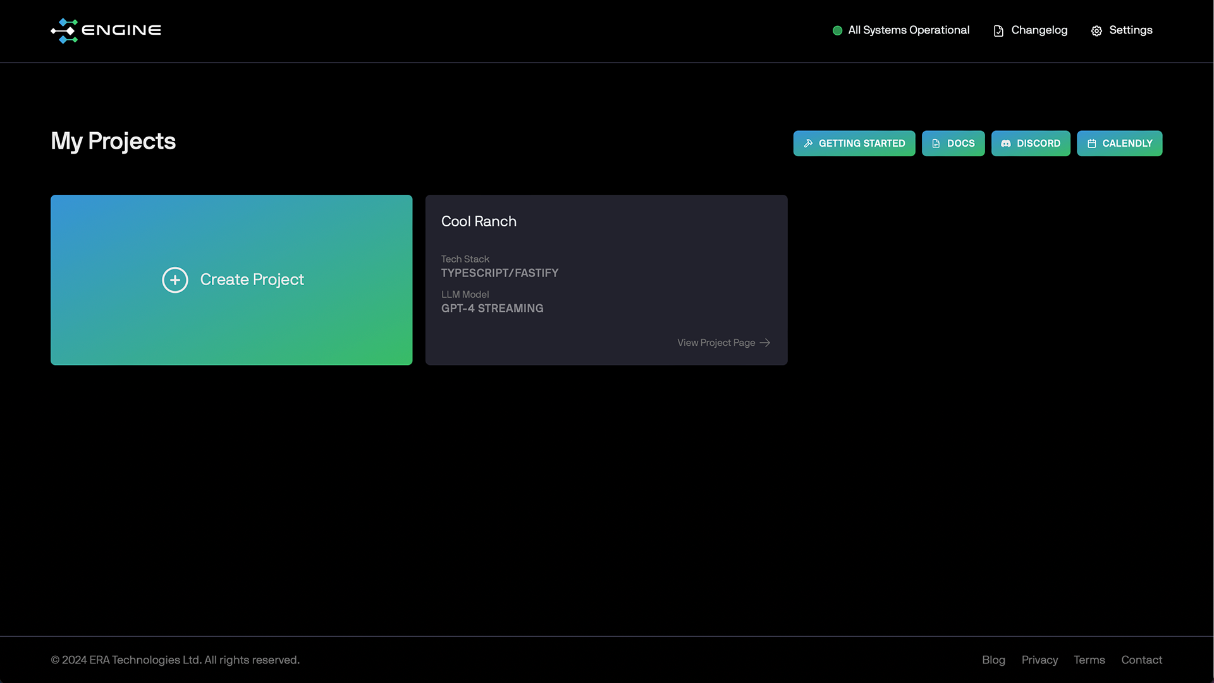Viewport: 1214px width, 683px height.
Task: Click the Calendly calendar icon
Action: tap(1091, 144)
